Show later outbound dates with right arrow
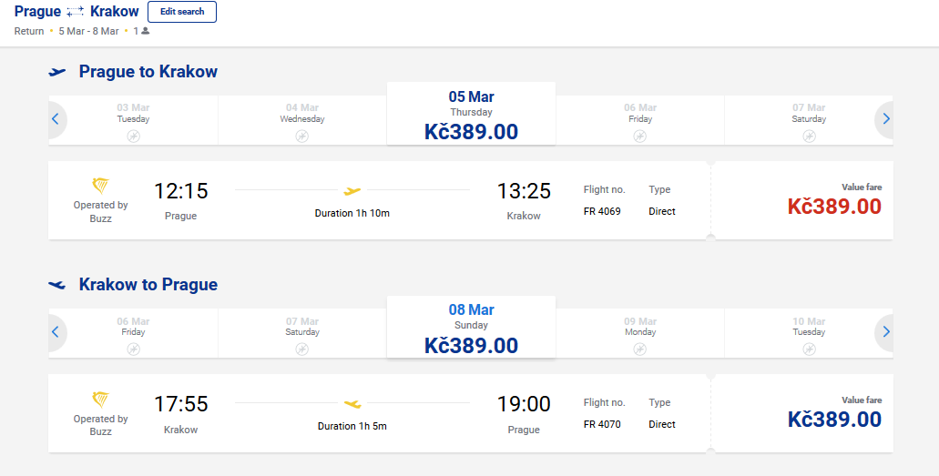 tap(885, 119)
